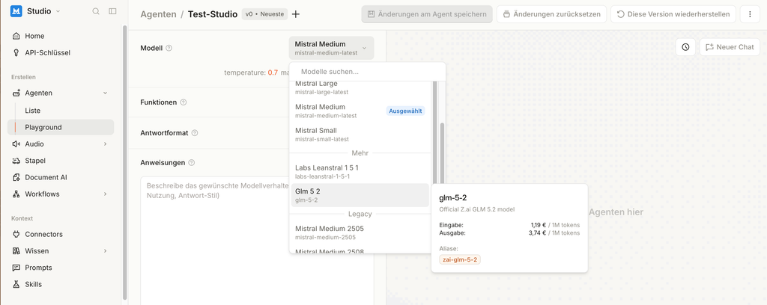Click the Stapel batch icon
The image size is (767, 305).
(x=16, y=161)
